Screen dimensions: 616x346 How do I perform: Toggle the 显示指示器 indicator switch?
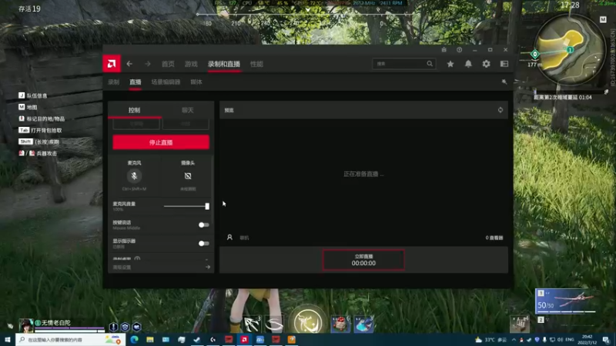point(203,243)
